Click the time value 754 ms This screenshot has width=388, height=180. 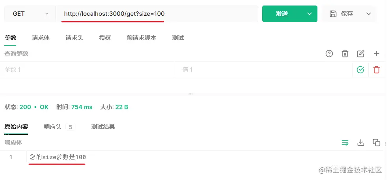pos(82,107)
